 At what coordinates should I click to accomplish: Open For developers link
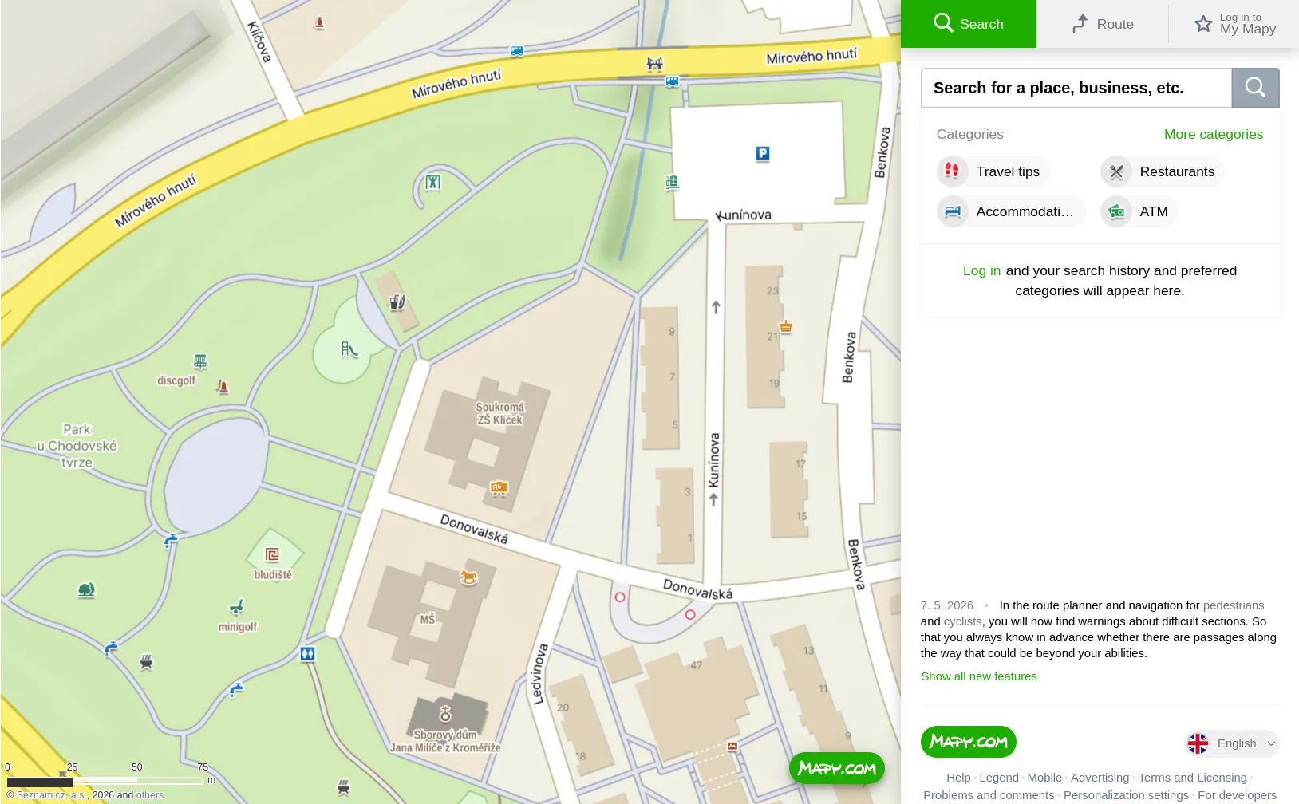click(1237, 795)
